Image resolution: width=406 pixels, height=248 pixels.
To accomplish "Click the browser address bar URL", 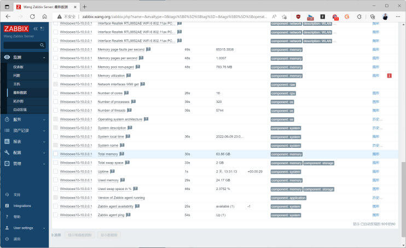I will click(174, 17).
